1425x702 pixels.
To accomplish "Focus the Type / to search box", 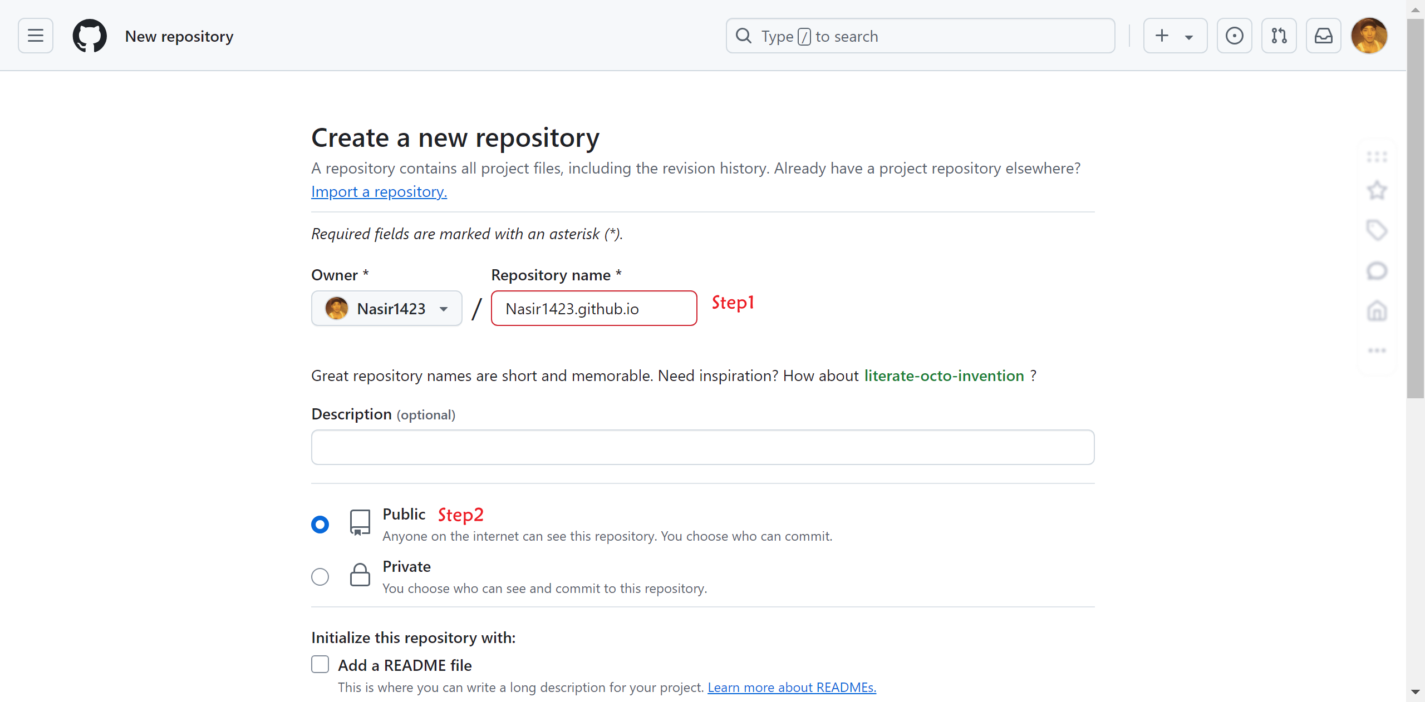I will coord(920,36).
